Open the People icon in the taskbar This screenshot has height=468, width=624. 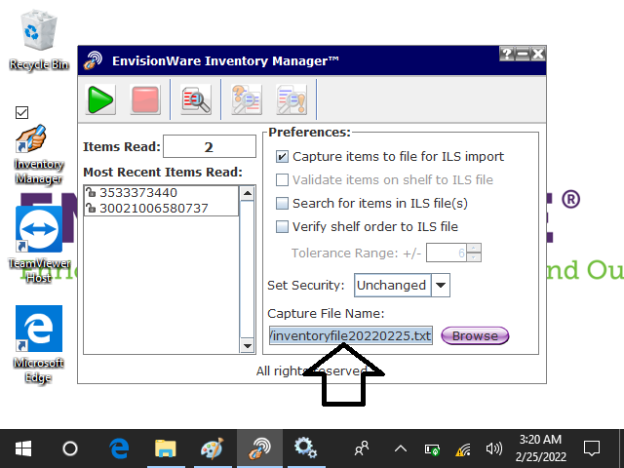click(362, 448)
